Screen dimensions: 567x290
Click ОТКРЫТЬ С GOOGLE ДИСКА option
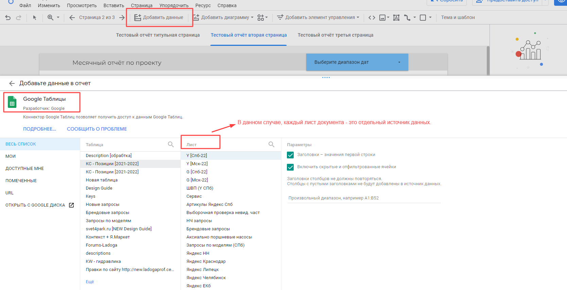coord(40,205)
